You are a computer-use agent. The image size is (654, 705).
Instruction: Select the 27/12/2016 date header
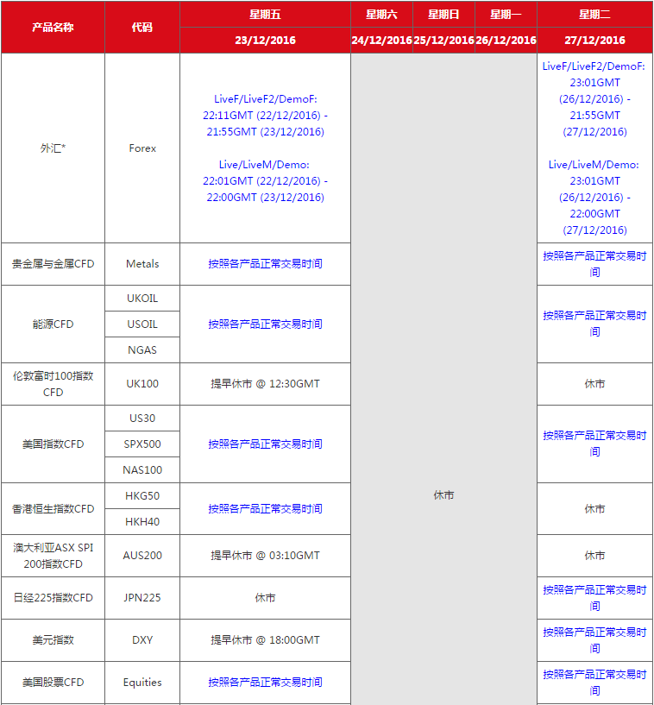pyautogui.click(x=594, y=41)
